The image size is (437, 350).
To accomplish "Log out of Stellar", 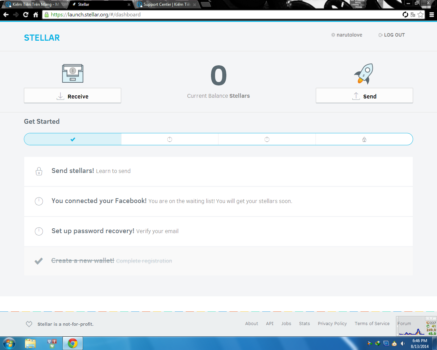I will point(392,35).
